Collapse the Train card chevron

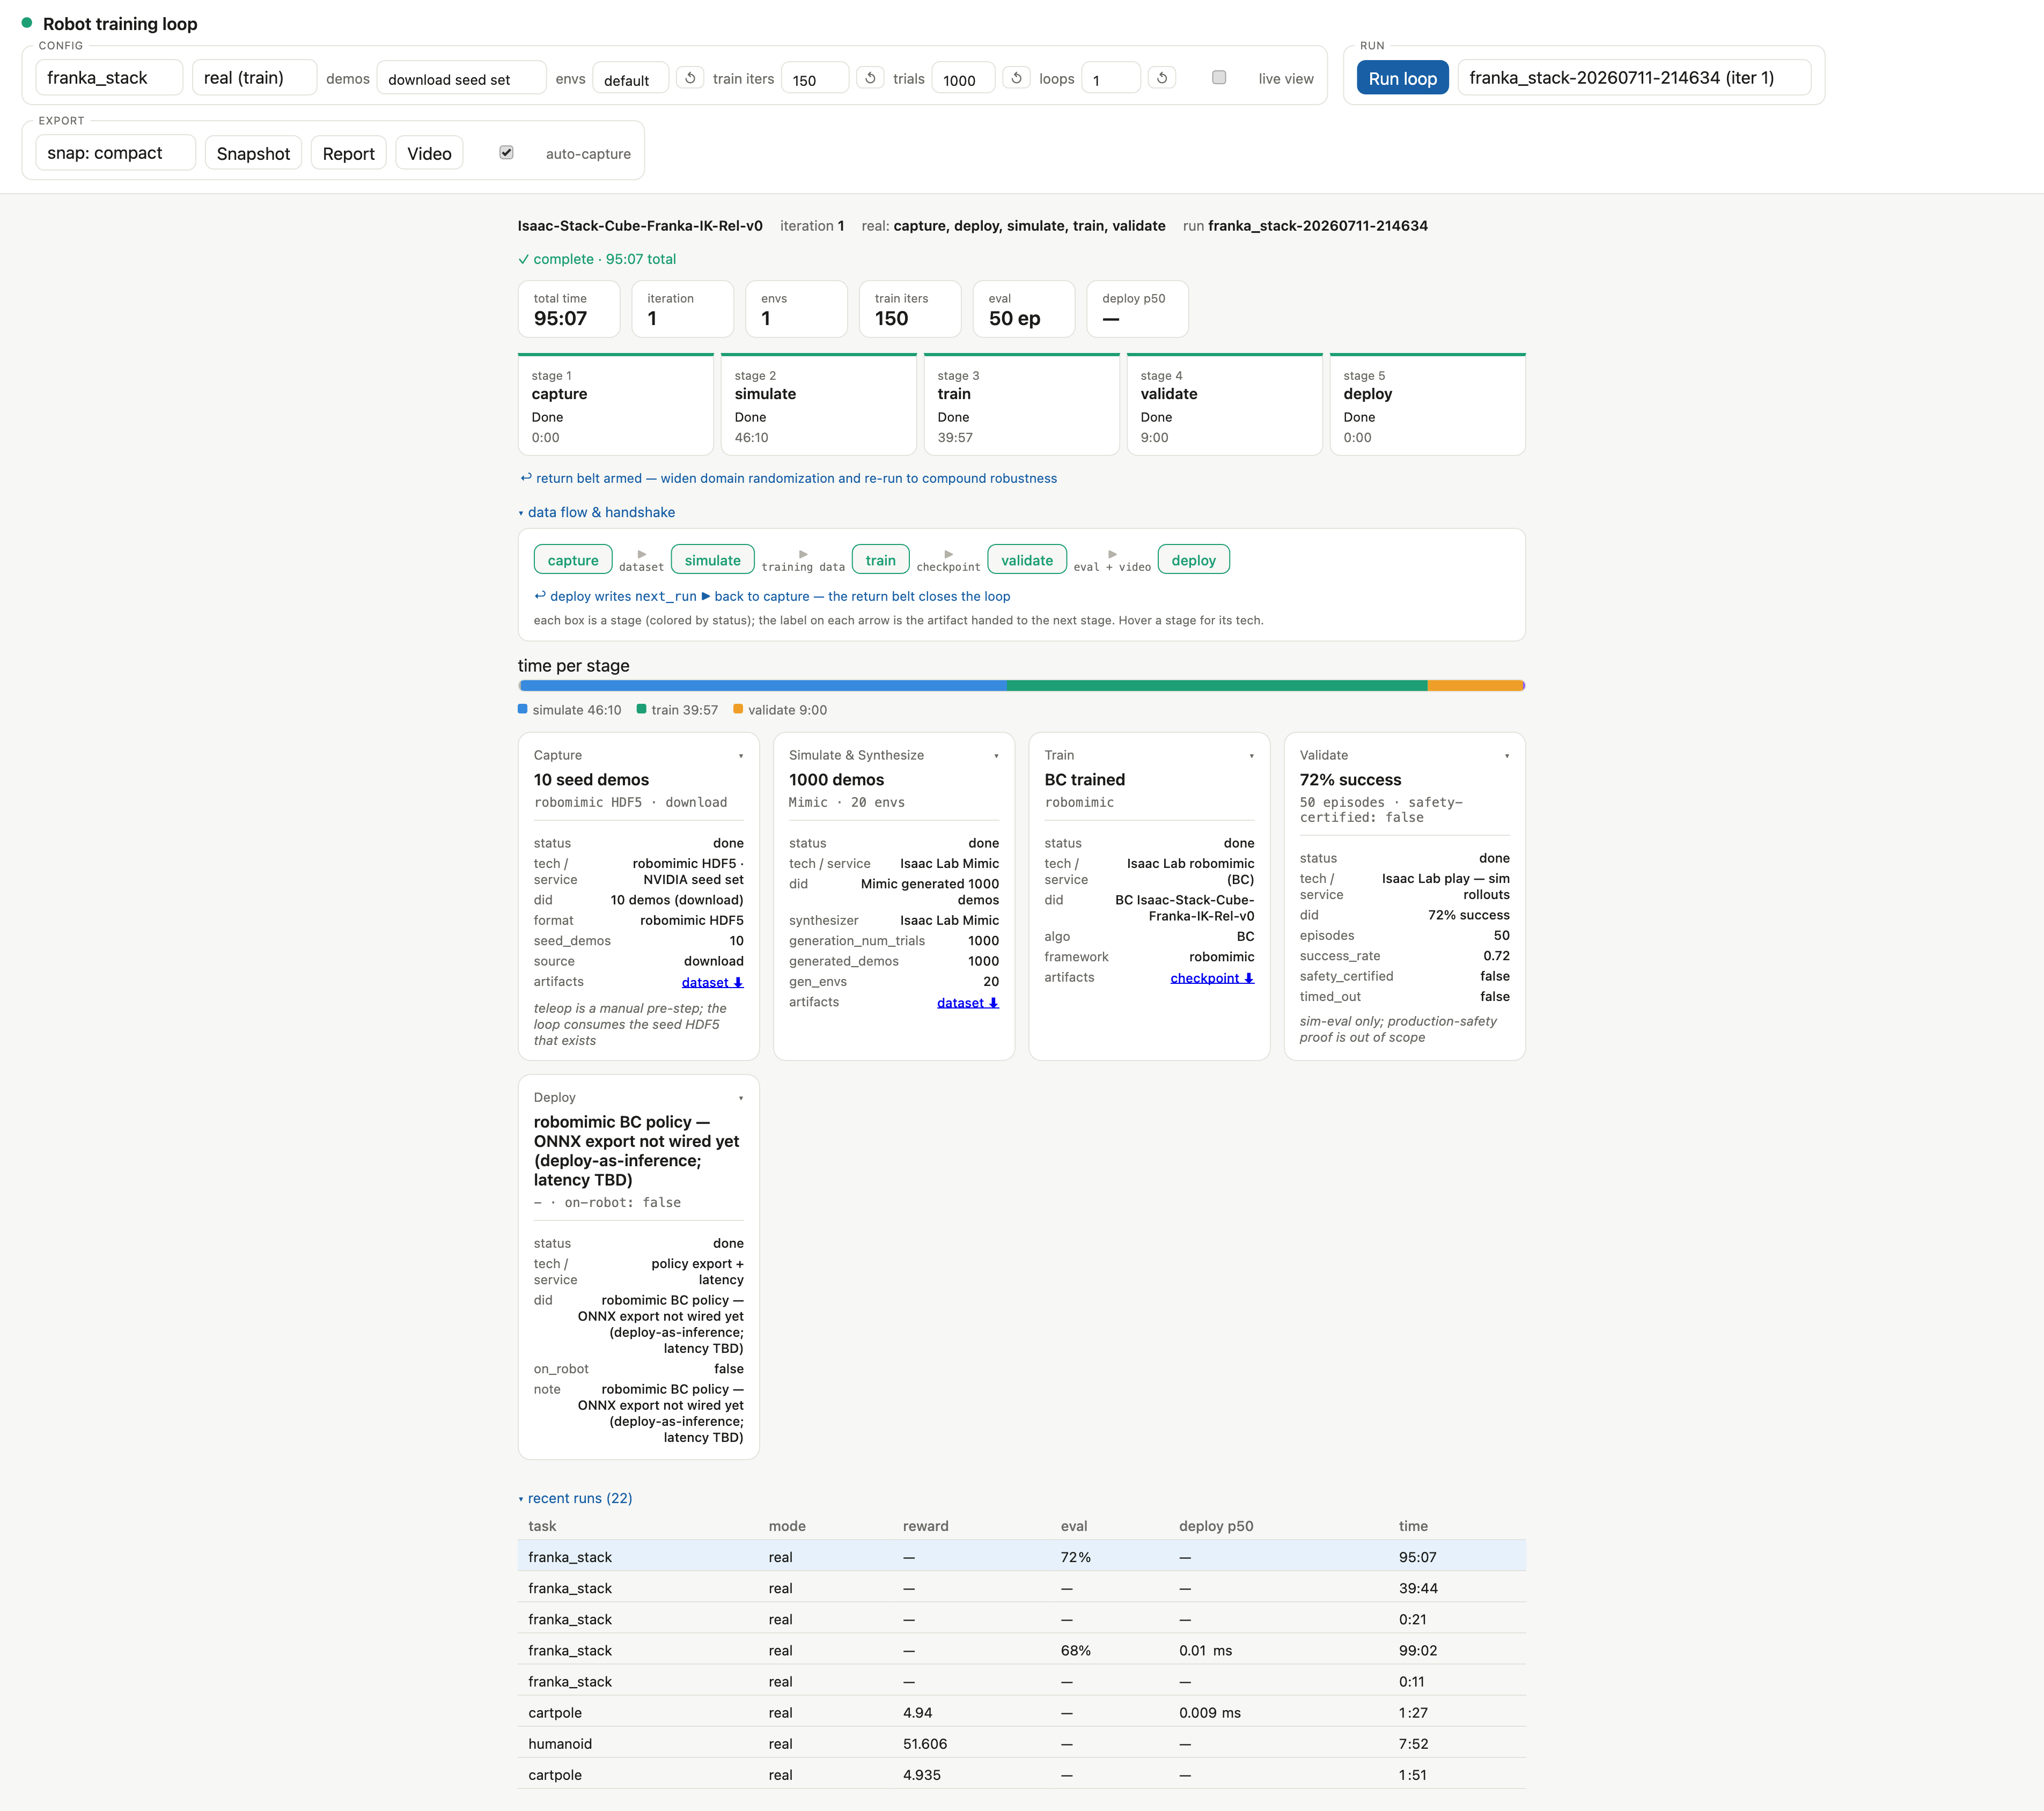click(x=1251, y=756)
